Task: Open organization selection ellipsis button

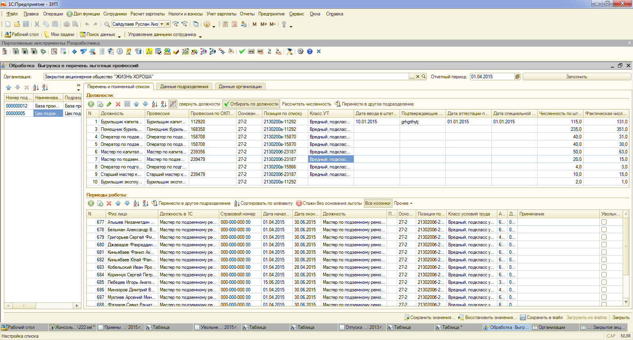Action: (x=412, y=77)
